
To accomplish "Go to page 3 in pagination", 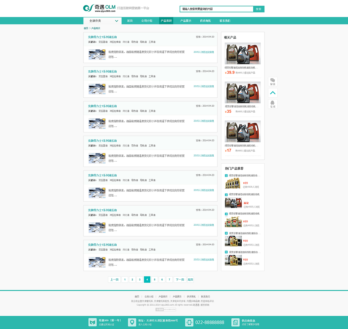I will (140, 280).
